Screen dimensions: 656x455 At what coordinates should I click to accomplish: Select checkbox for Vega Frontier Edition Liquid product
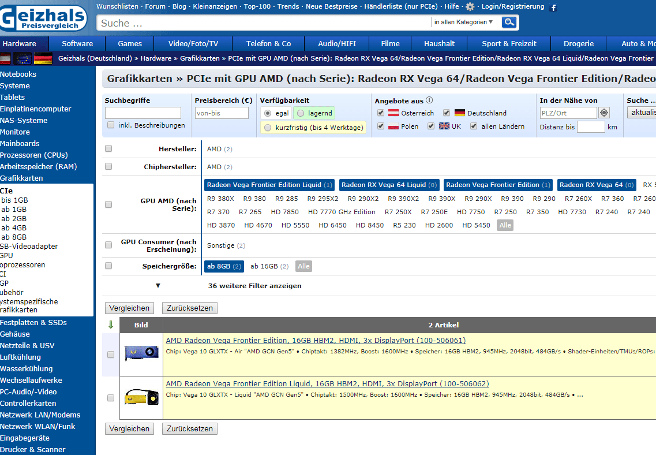click(x=111, y=398)
